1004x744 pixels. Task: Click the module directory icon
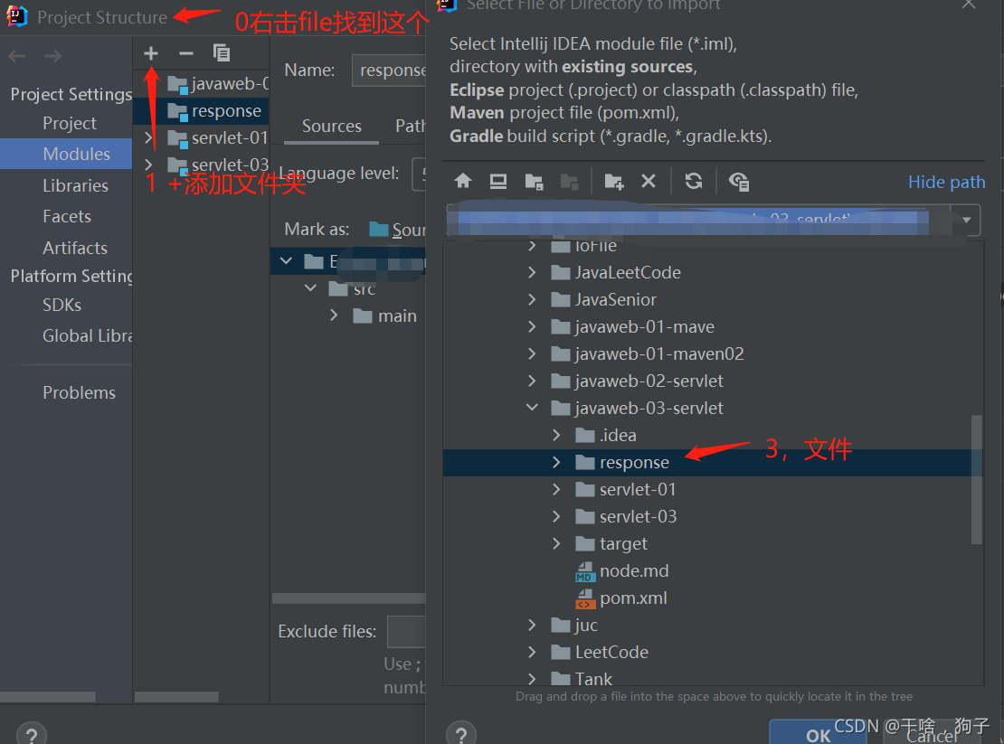tap(569, 182)
